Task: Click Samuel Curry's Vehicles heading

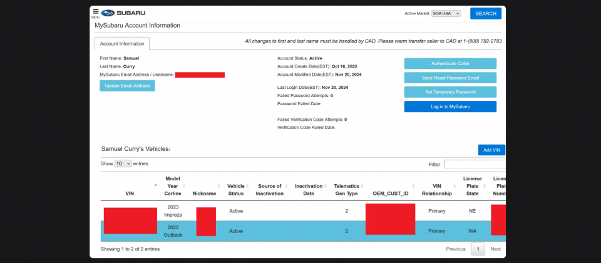Action: pyautogui.click(x=136, y=149)
